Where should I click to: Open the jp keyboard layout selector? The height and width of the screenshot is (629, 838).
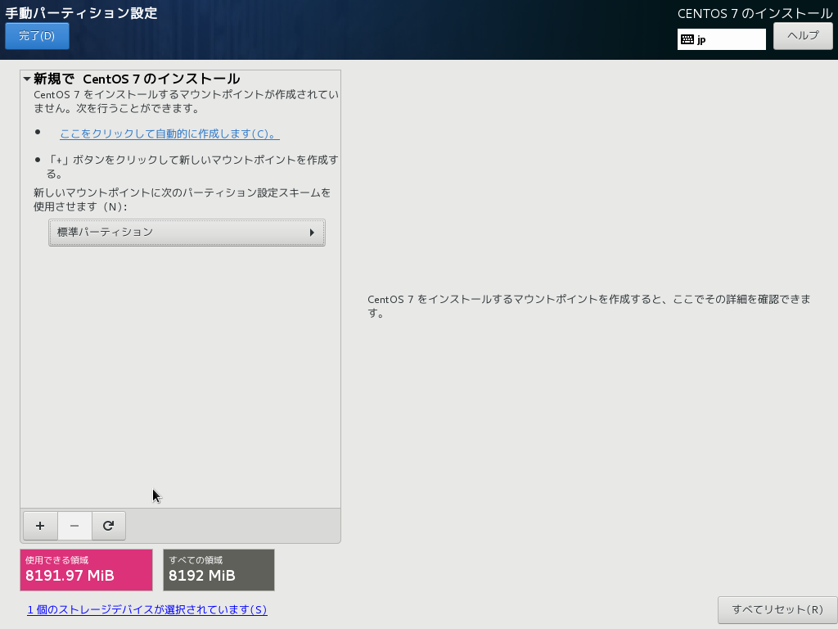click(721, 38)
